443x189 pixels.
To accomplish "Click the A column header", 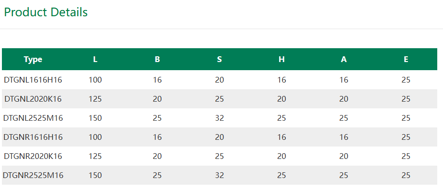I will (x=344, y=59).
